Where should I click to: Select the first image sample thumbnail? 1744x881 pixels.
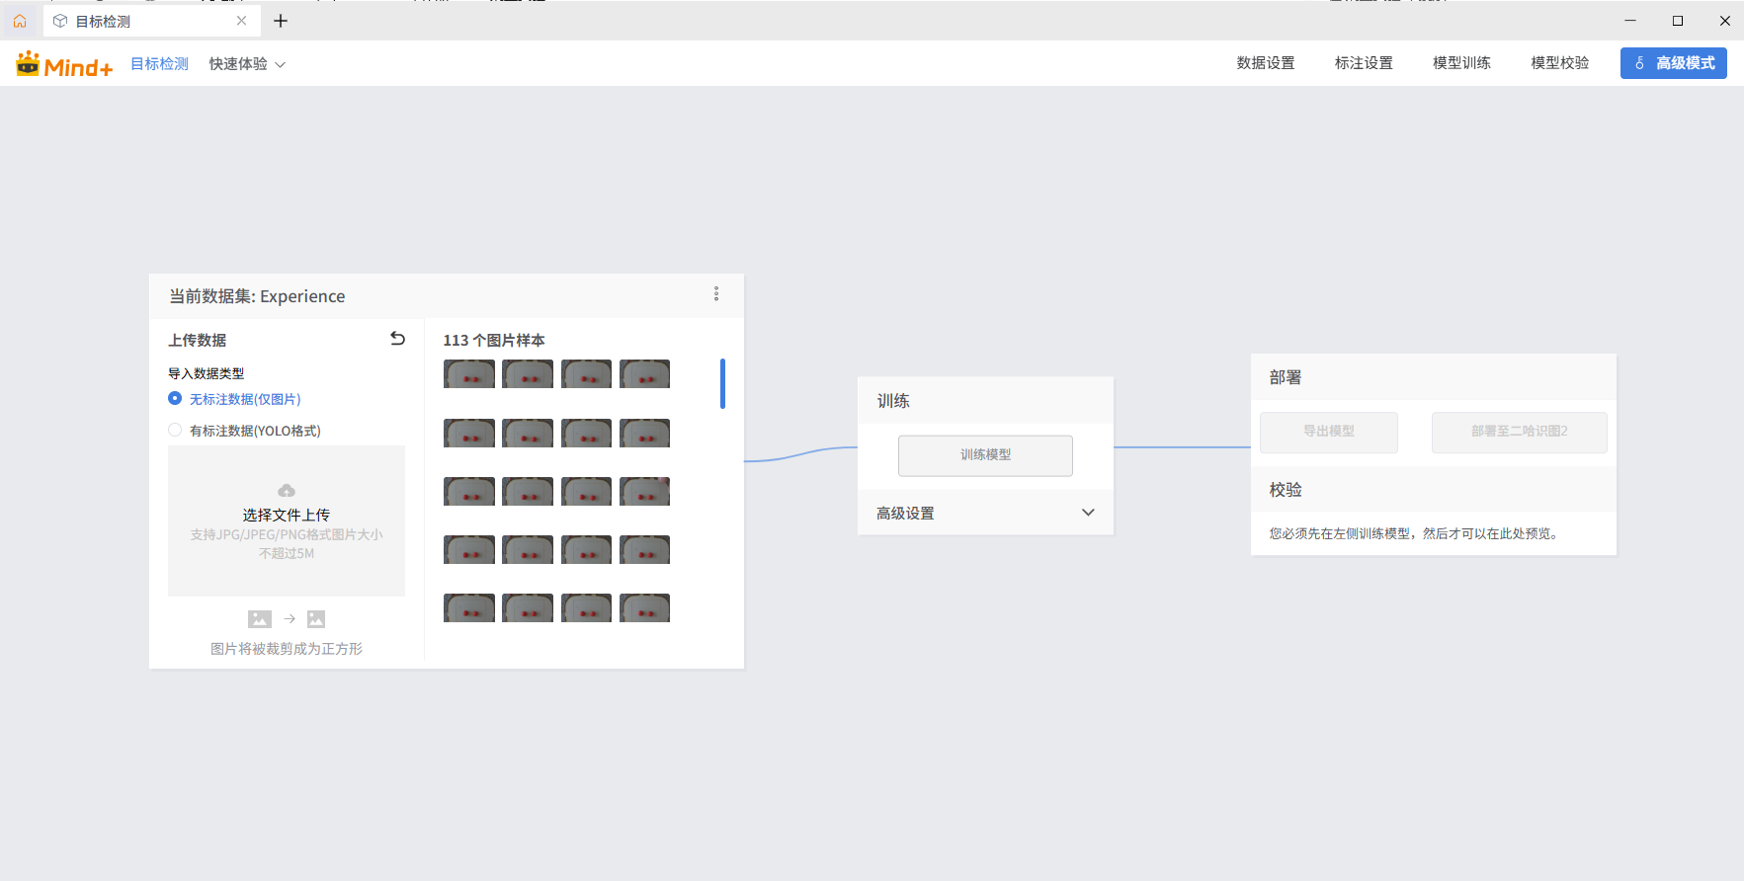pos(469,374)
